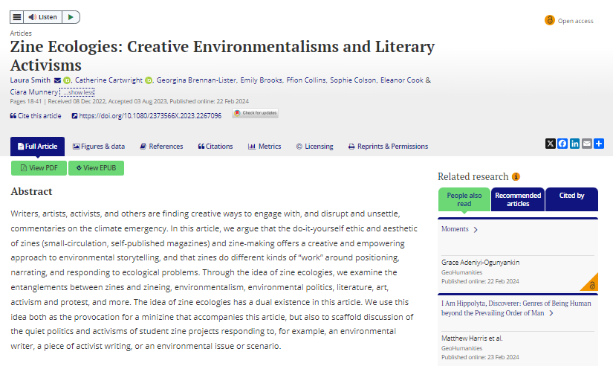
Task: Open Laura Smith's ORCID icon
Action: 67,80
